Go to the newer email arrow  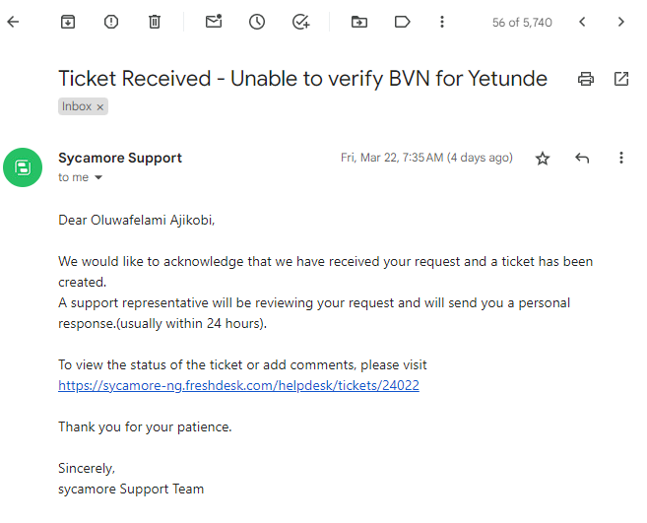pyautogui.click(x=582, y=22)
